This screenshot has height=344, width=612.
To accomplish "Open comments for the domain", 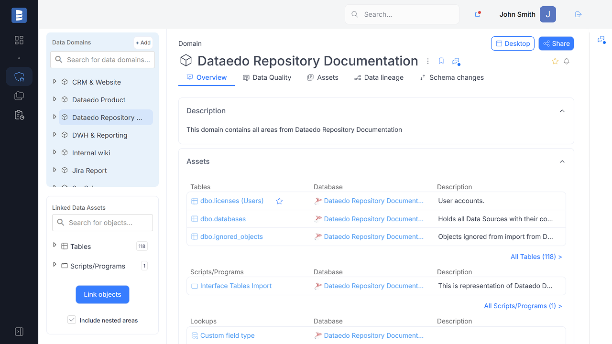I will pos(456,62).
